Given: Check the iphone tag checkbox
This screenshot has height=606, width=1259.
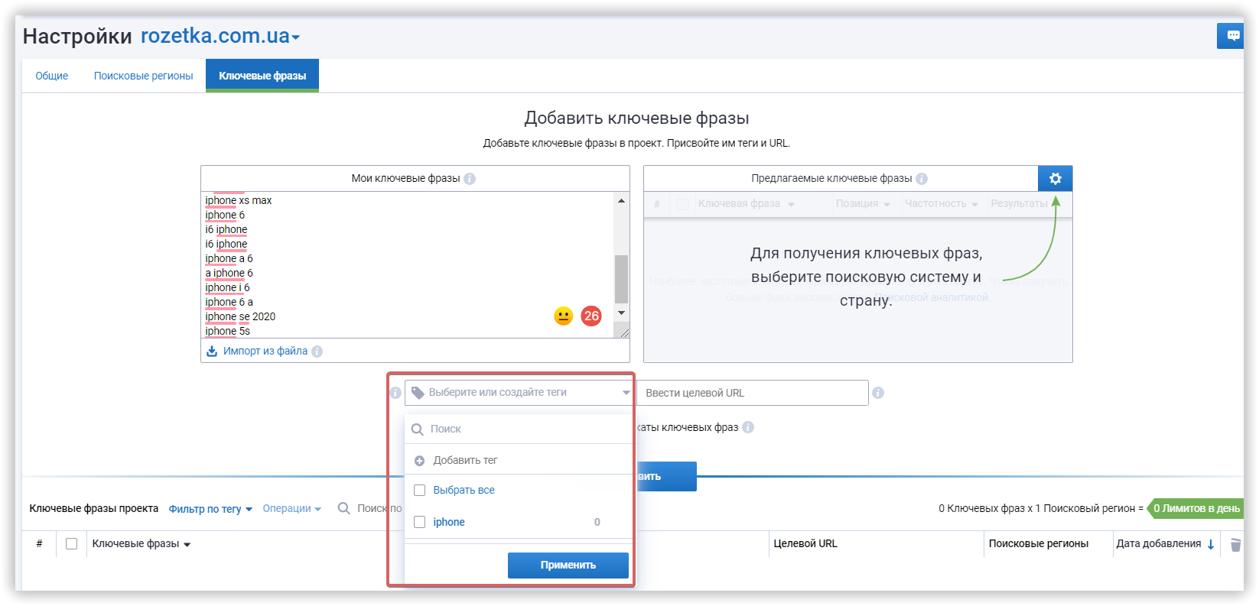Looking at the screenshot, I should pyautogui.click(x=419, y=522).
